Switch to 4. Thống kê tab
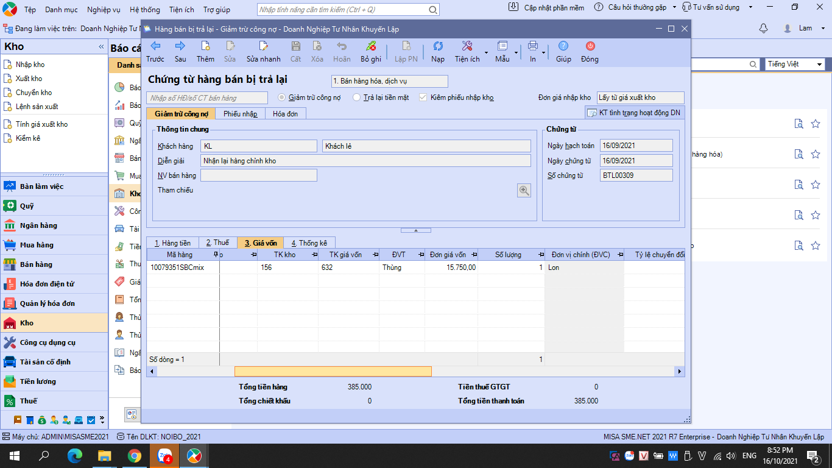The image size is (832, 468). tap(309, 243)
